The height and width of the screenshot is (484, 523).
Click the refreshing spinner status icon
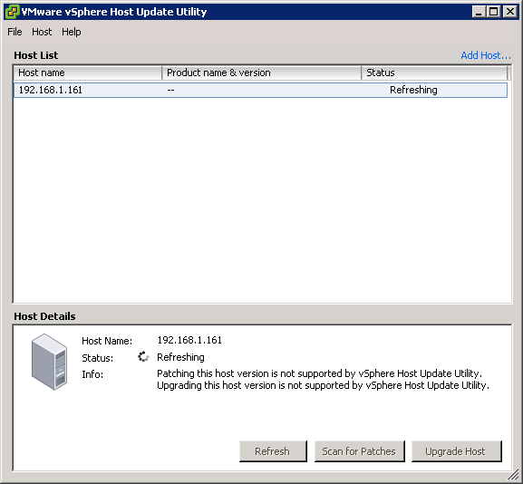coord(143,357)
